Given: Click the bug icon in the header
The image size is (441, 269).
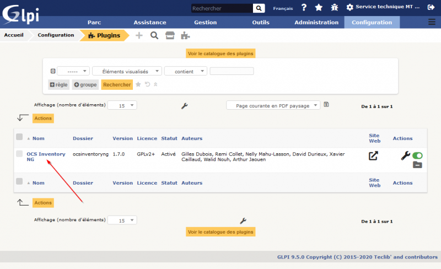Looking at the screenshot, I should (x=334, y=8).
